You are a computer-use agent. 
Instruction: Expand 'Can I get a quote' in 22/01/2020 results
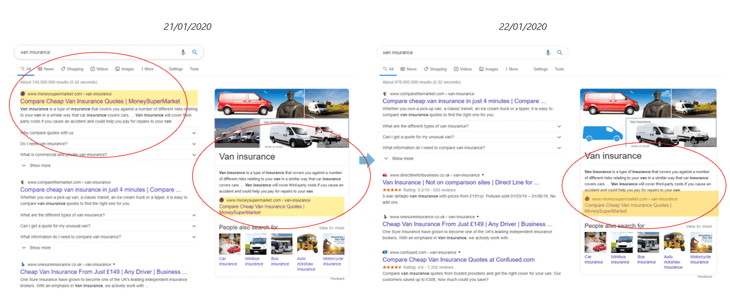pyautogui.click(x=472, y=137)
